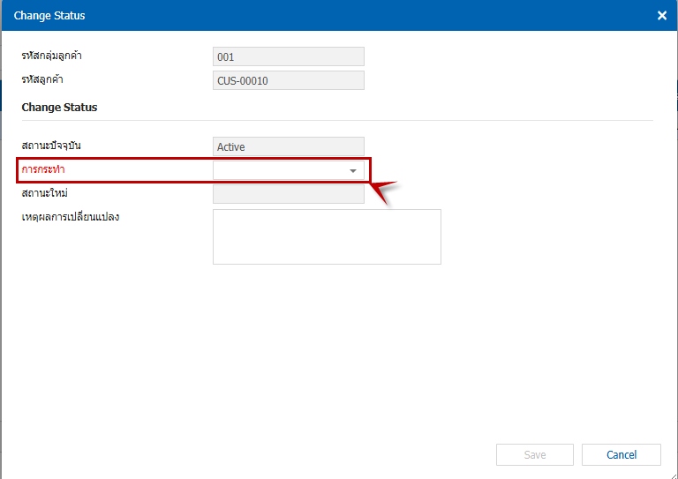
Task: Click inside the การกระทำ combo box field
Action: point(278,170)
